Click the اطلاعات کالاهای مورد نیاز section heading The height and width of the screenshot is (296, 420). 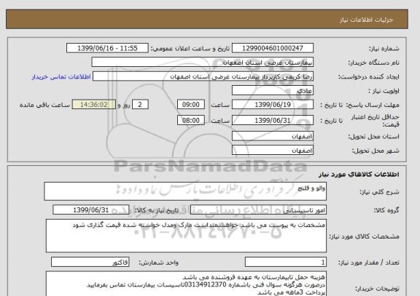[359, 175]
